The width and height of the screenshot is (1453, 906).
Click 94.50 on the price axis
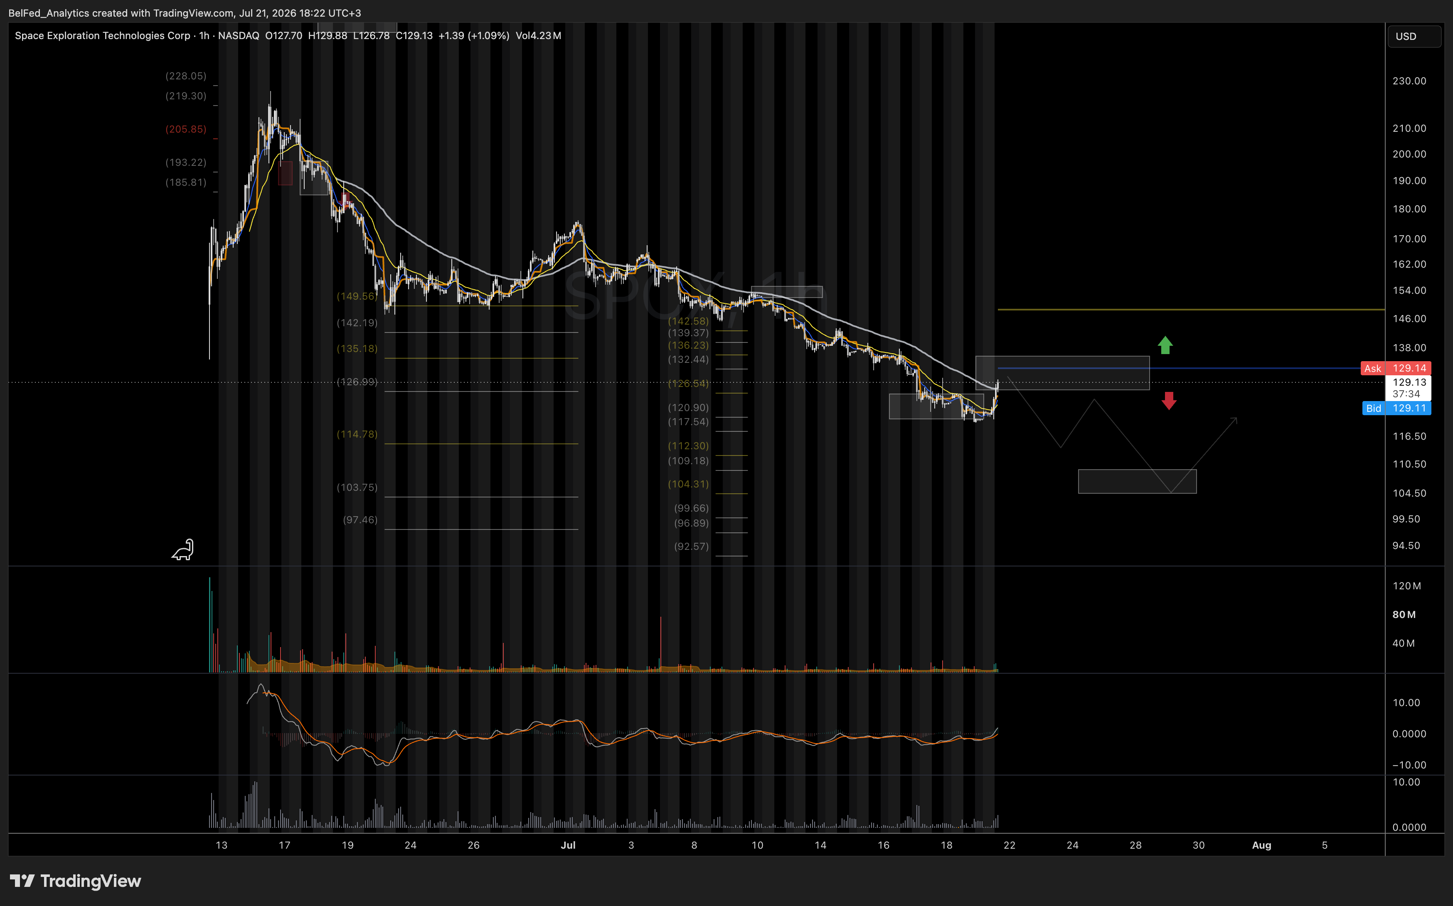pos(1406,546)
